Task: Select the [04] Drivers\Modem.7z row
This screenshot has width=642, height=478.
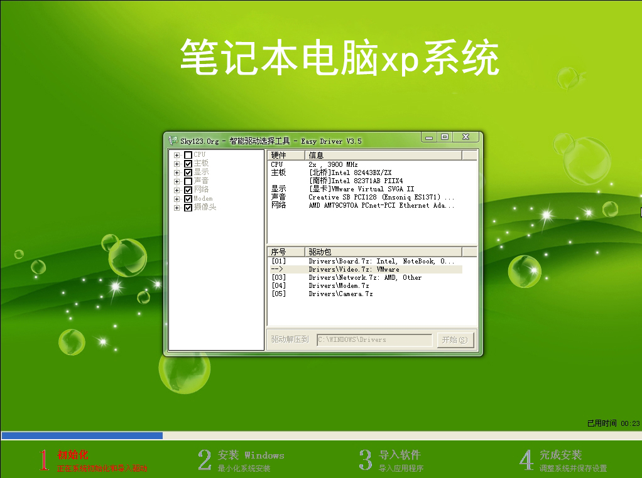Action: coord(366,286)
